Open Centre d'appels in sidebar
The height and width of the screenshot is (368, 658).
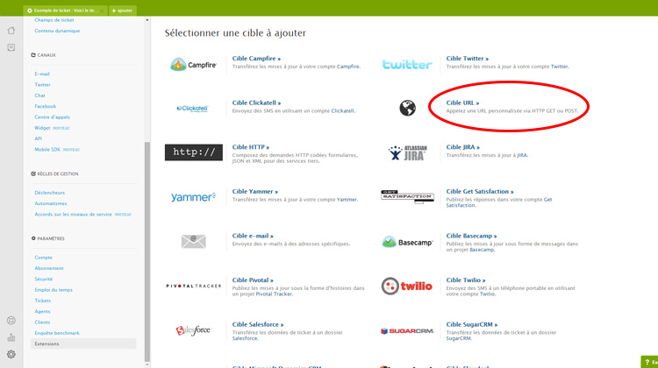(53, 117)
